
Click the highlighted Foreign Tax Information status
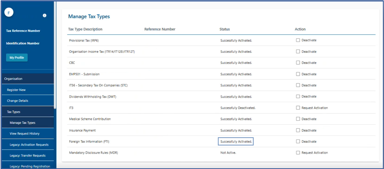pos(236,142)
